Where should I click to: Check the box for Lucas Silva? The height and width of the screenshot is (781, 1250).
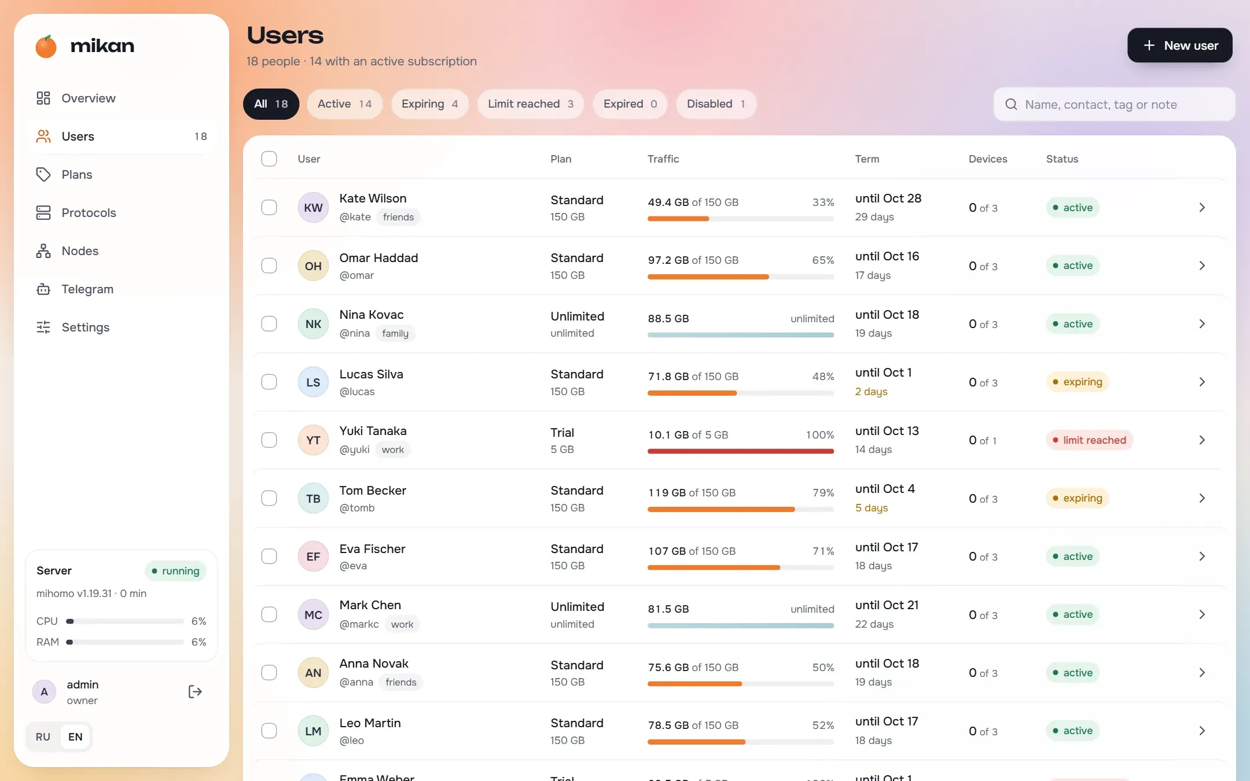pos(269,382)
